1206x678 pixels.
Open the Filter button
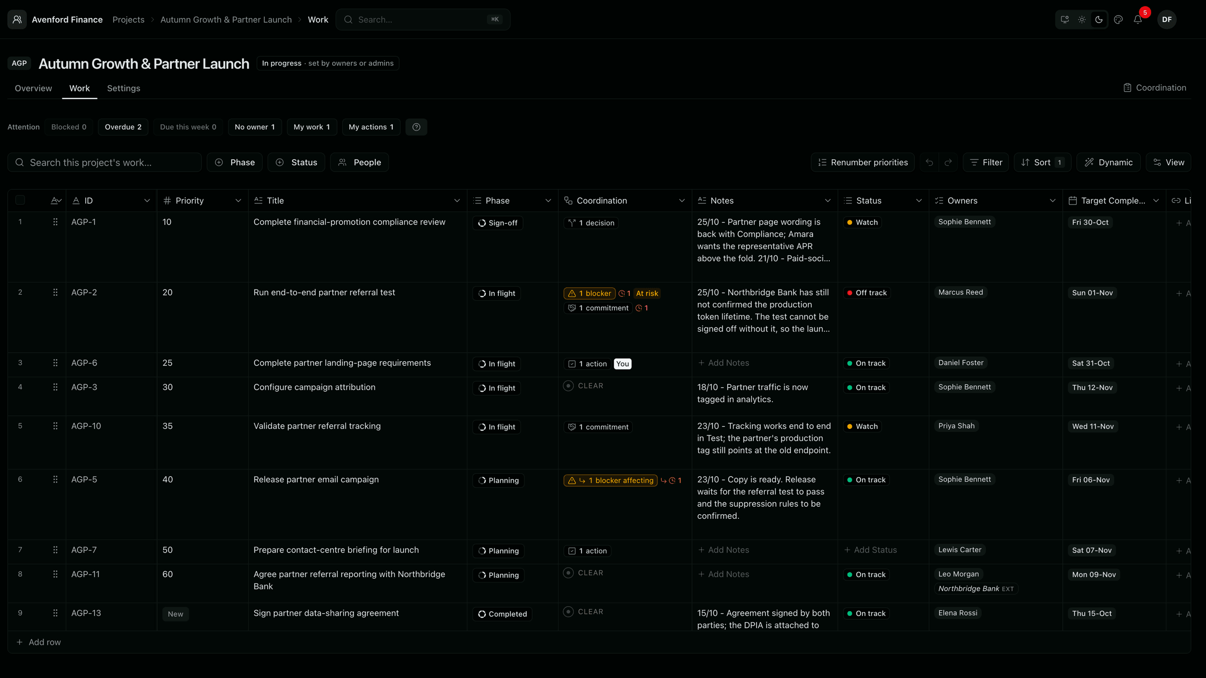[x=985, y=162]
